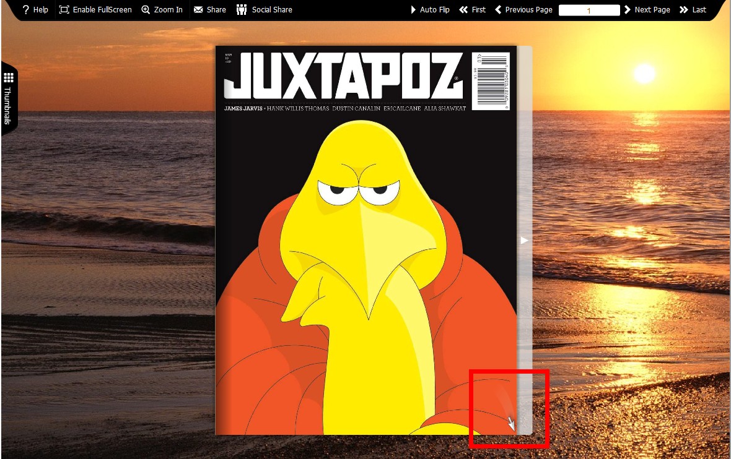Expand the Thumbnails side tab
This screenshot has width=731, height=459.
pyautogui.click(x=9, y=99)
